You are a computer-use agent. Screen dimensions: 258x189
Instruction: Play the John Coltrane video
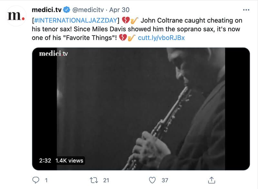141,109
